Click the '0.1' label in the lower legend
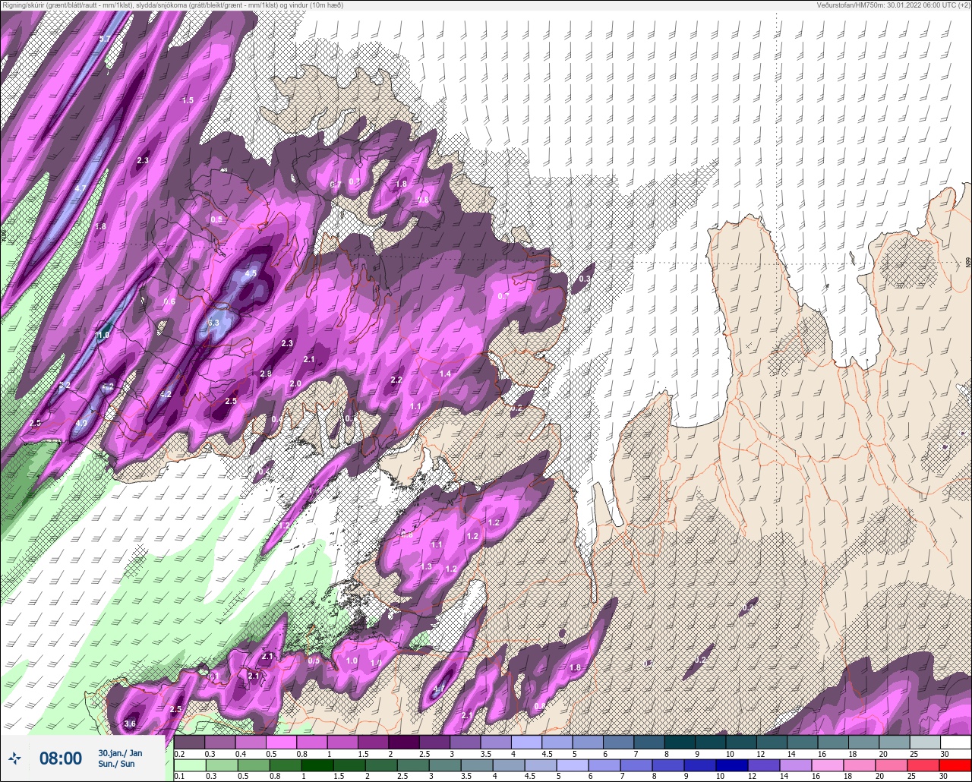972x782 pixels. pyautogui.click(x=179, y=777)
